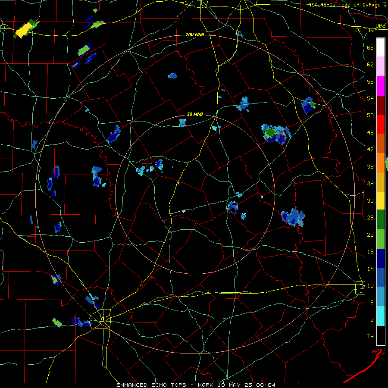This screenshot has width=388, height=388.
Task: Click the legend value "18"
Action: tap(370, 252)
